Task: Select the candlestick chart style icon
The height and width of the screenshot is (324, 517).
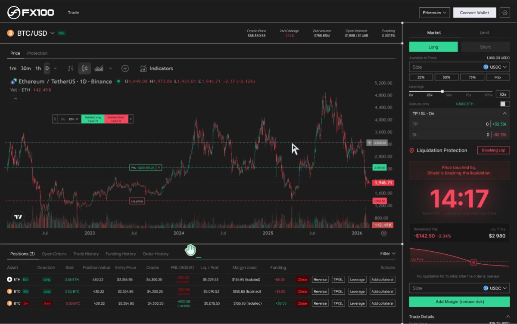Action: pos(85,68)
